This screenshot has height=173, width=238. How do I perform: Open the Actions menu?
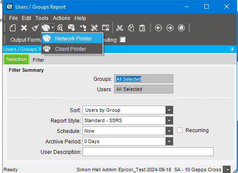tap(62, 18)
